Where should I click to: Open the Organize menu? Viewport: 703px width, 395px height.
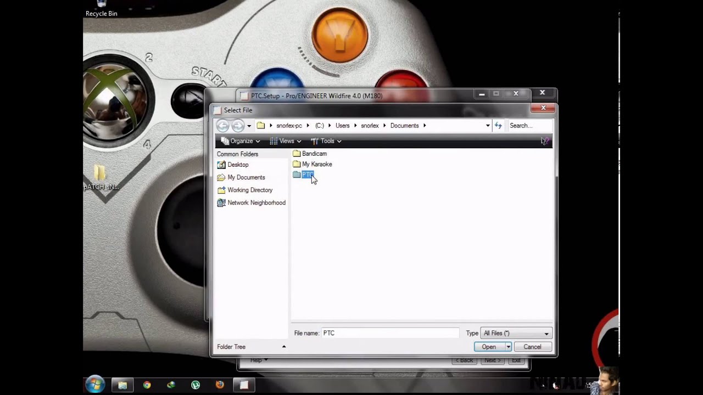tap(241, 141)
